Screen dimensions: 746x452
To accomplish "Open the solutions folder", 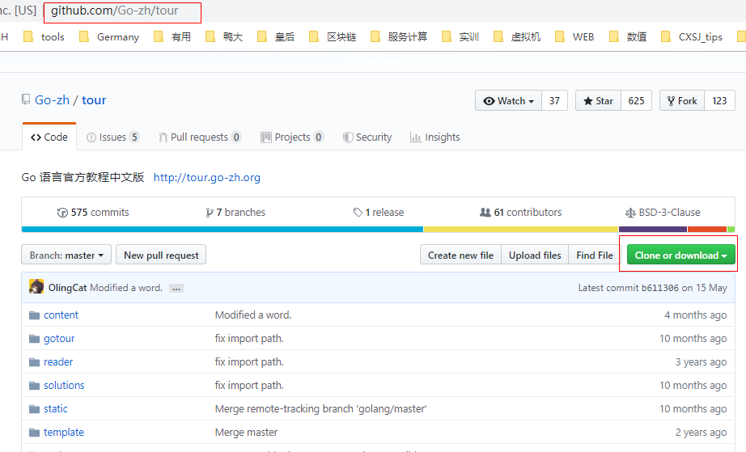I will pos(64,386).
